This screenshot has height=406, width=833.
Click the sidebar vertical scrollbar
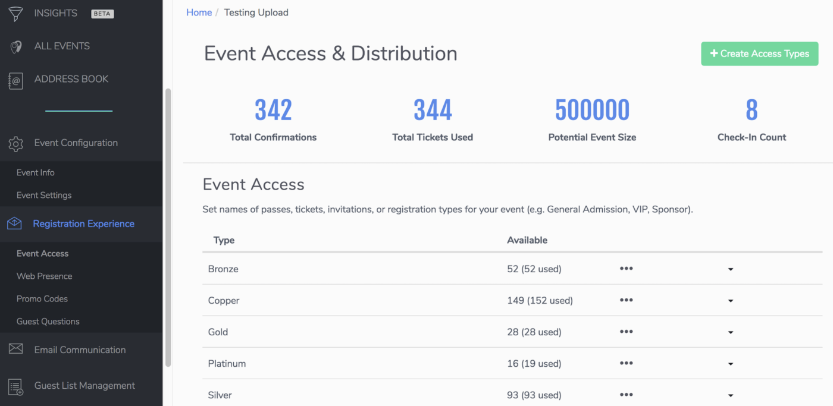(x=168, y=226)
